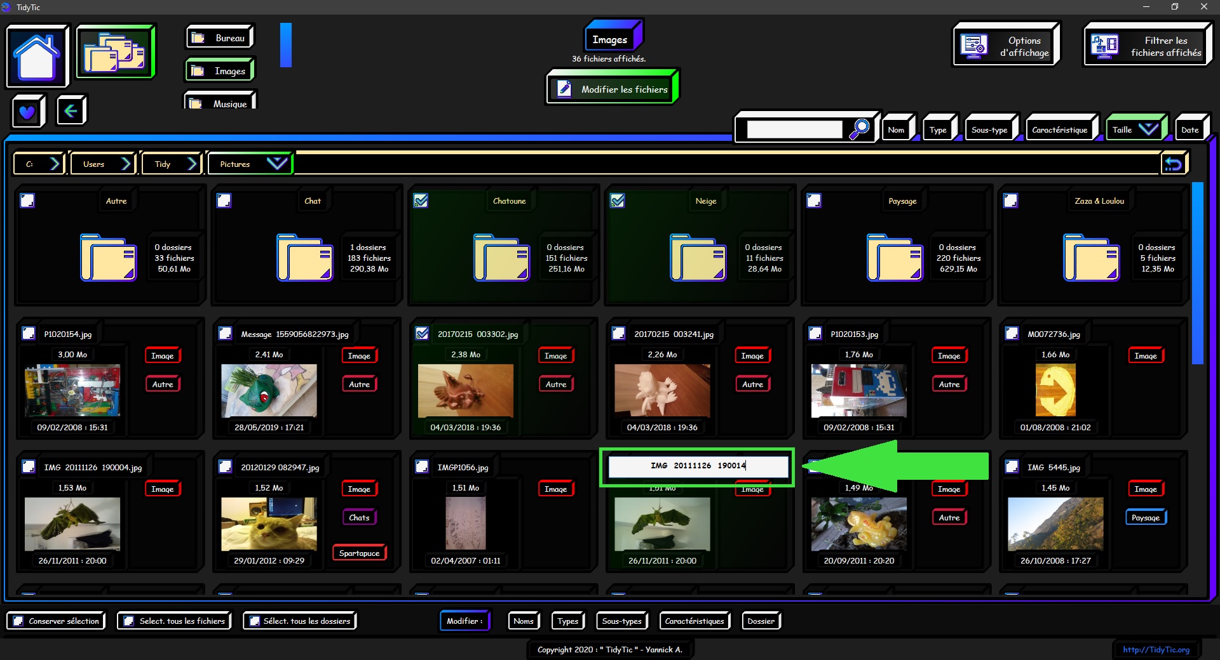Image resolution: width=1220 pixels, height=660 pixels.
Task: Uncheck the Chatoune folder checkbox
Action: [421, 201]
